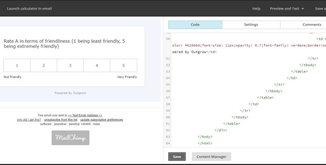The image size is (326, 165).
Task: Select friendliness rating 2
Action: point(43,66)
